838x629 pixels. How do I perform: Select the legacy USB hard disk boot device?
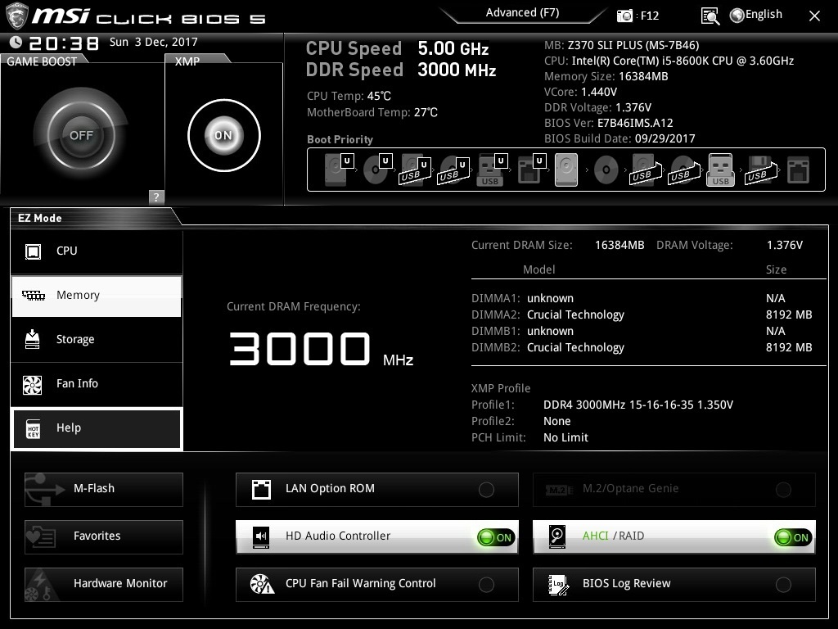click(x=645, y=170)
